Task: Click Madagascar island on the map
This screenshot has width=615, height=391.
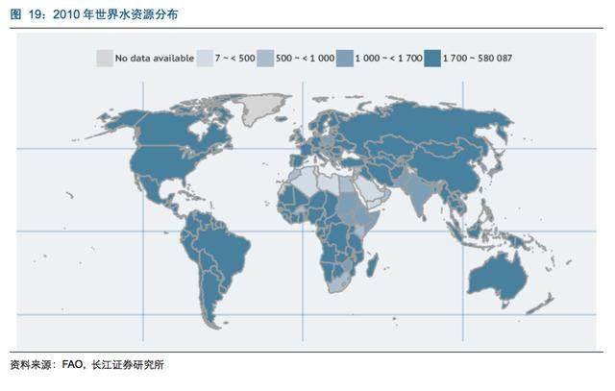Action: 373,264
